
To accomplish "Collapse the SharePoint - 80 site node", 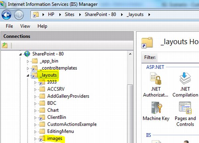I will click(21, 54).
